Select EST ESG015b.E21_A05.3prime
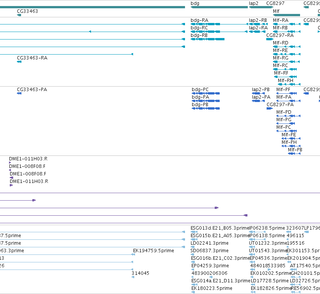Screen dimensions: 320x294 pos(220,236)
